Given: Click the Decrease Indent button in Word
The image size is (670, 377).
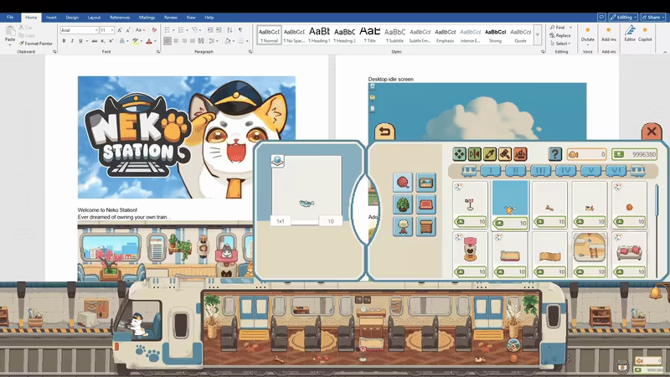Looking at the screenshot, I should coord(210,30).
